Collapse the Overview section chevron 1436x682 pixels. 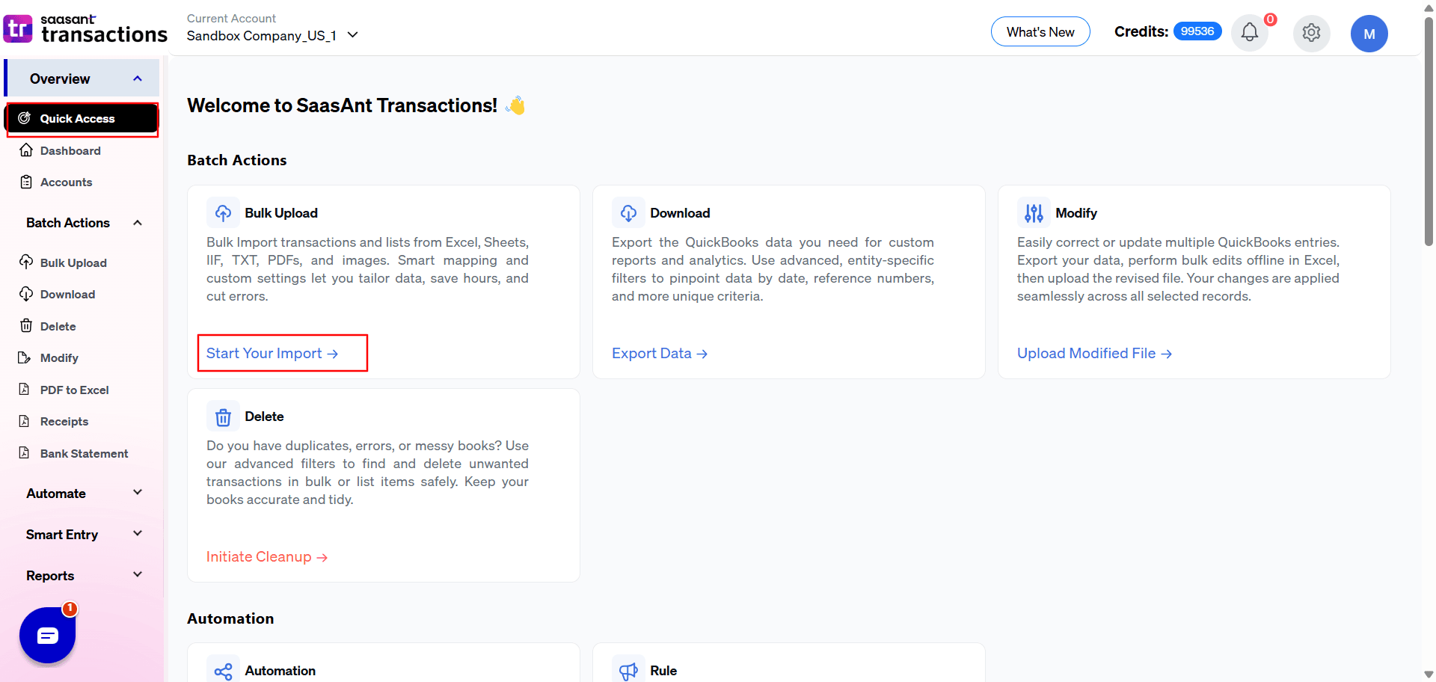coord(138,79)
